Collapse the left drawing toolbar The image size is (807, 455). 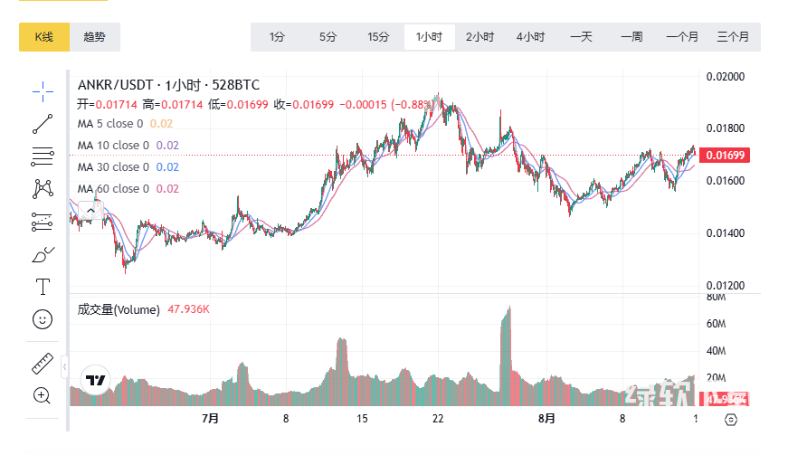[64, 368]
